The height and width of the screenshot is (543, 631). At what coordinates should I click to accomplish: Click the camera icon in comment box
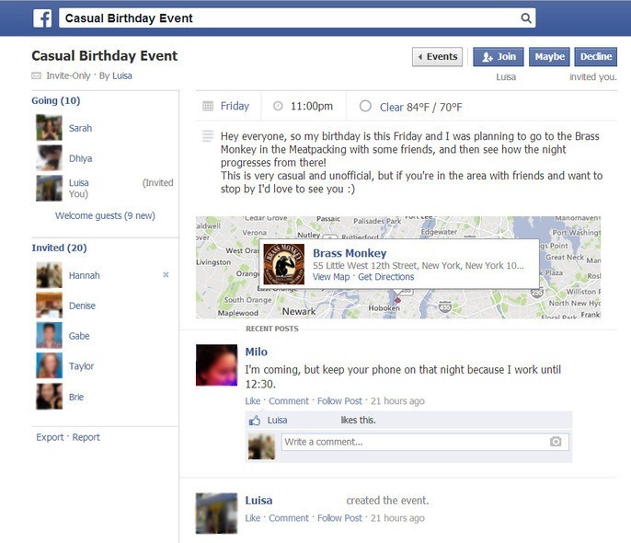coord(556,442)
